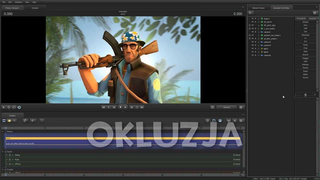This screenshot has height=180, width=320.
Task: Toggle the timeline speaker mute icon
Action: 234,121
